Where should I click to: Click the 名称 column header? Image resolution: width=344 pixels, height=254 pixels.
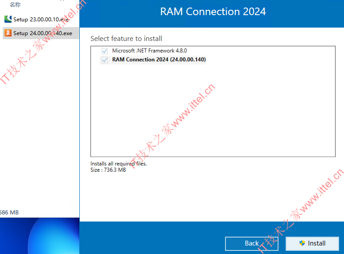pyautogui.click(x=15, y=4)
